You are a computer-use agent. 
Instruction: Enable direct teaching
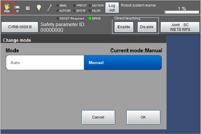coord(124,27)
